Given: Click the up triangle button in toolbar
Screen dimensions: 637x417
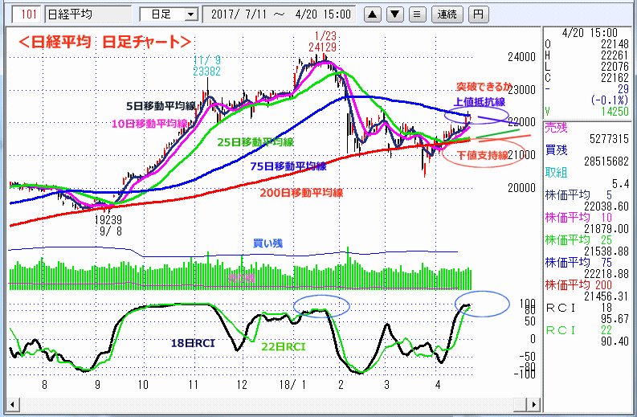Looking at the screenshot, I should pos(373,14).
